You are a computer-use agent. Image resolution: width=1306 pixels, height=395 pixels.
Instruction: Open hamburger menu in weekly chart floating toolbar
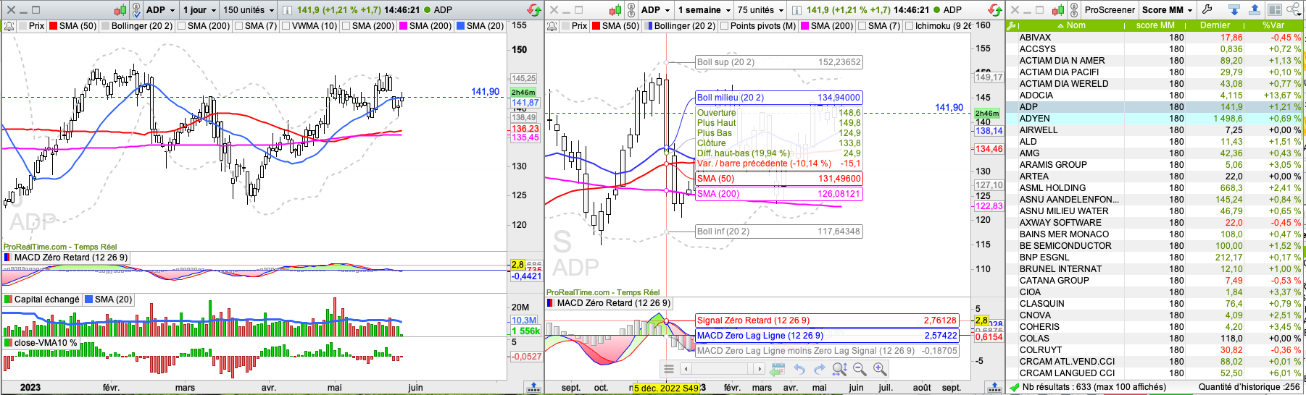(x=669, y=369)
